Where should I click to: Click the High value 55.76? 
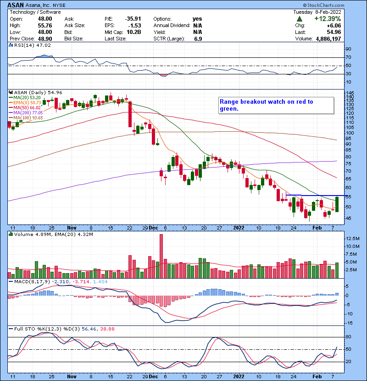point(45,26)
